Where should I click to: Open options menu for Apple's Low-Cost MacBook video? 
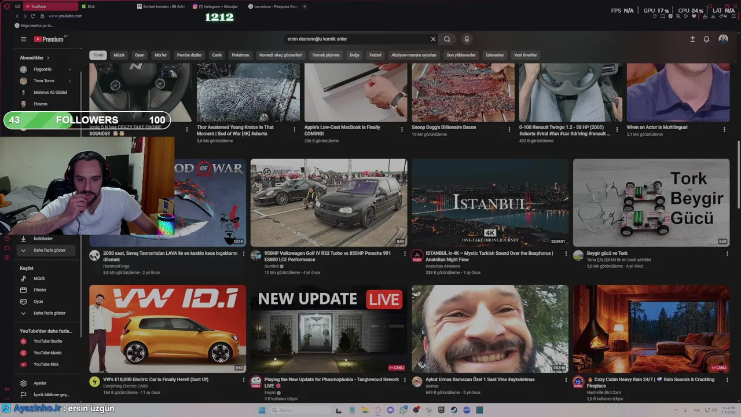(x=402, y=129)
